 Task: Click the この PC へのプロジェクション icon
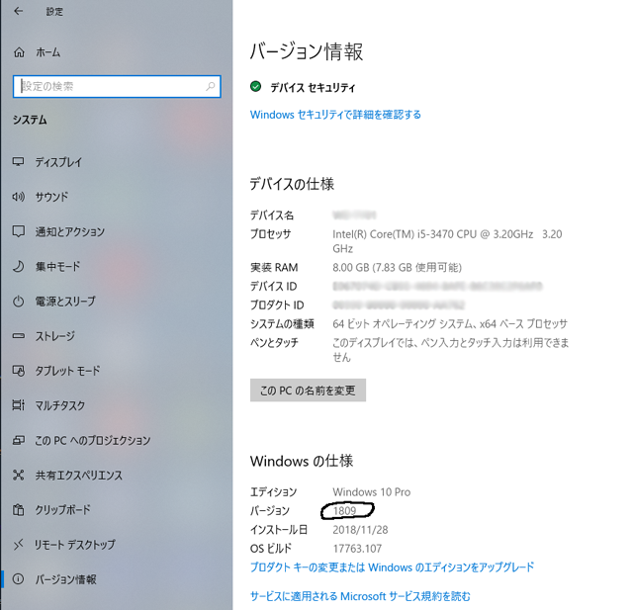tap(18, 440)
